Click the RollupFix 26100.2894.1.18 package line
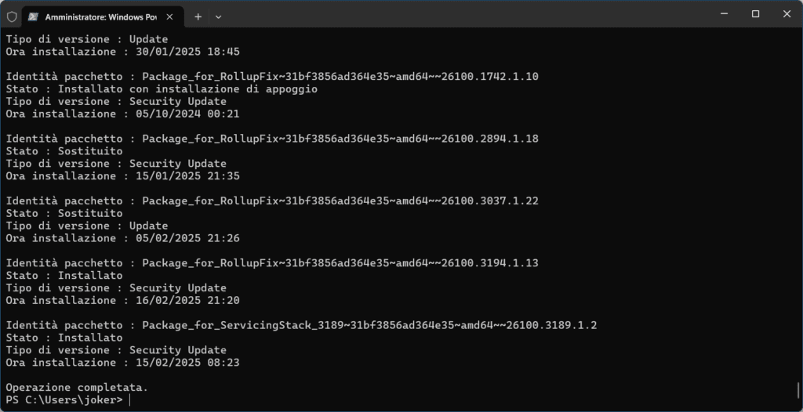The image size is (803, 412). coord(272,139)
